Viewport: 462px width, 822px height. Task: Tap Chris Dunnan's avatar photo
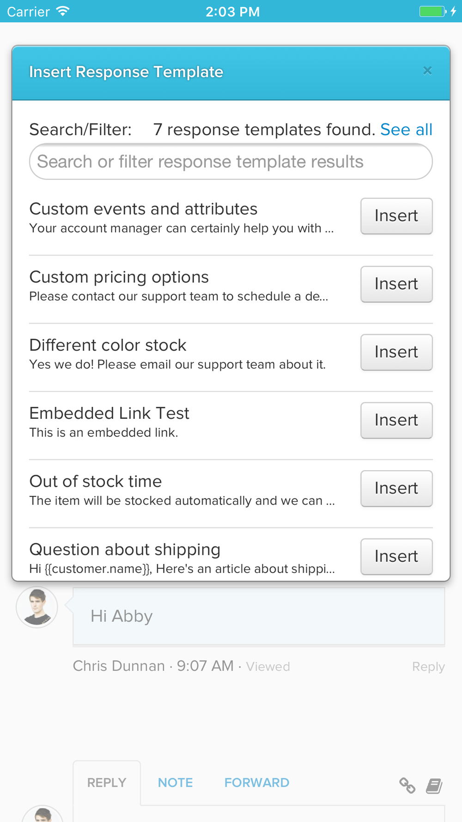pos(37,607)
